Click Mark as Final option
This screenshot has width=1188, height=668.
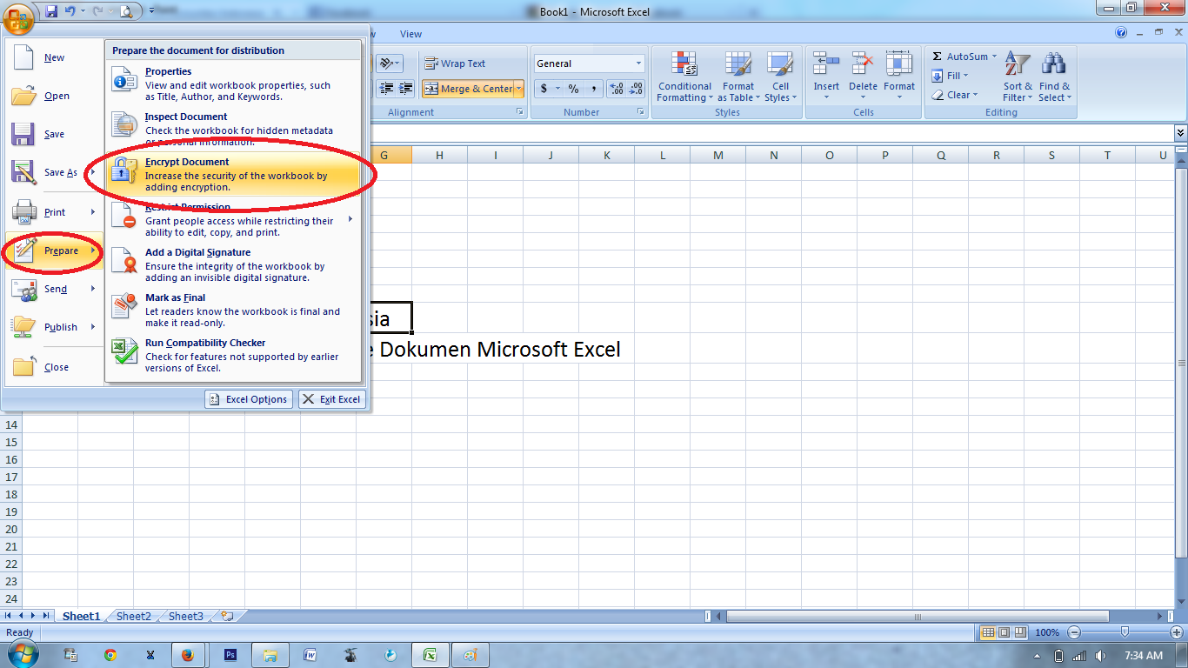(x=233, y=310)
